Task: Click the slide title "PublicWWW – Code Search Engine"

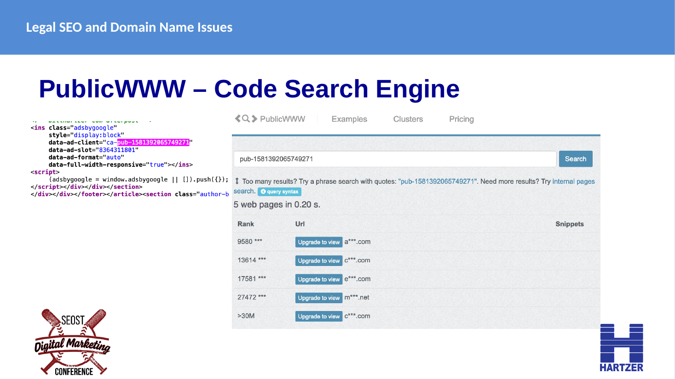Action: point(249,89)
